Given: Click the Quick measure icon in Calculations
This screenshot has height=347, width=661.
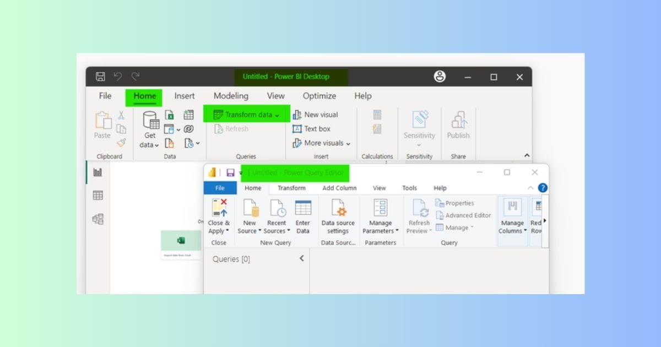Looking at the screenshot, I should (x=377, y=129).
